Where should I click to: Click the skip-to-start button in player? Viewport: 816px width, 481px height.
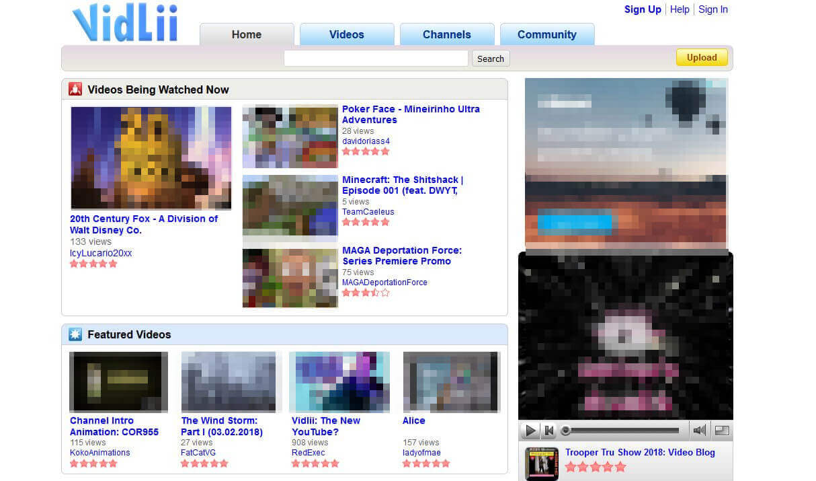click(x=549, y=431)
